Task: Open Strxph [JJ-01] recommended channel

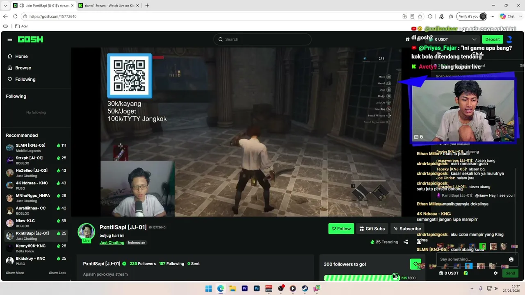Action: [x=36, y=160]
